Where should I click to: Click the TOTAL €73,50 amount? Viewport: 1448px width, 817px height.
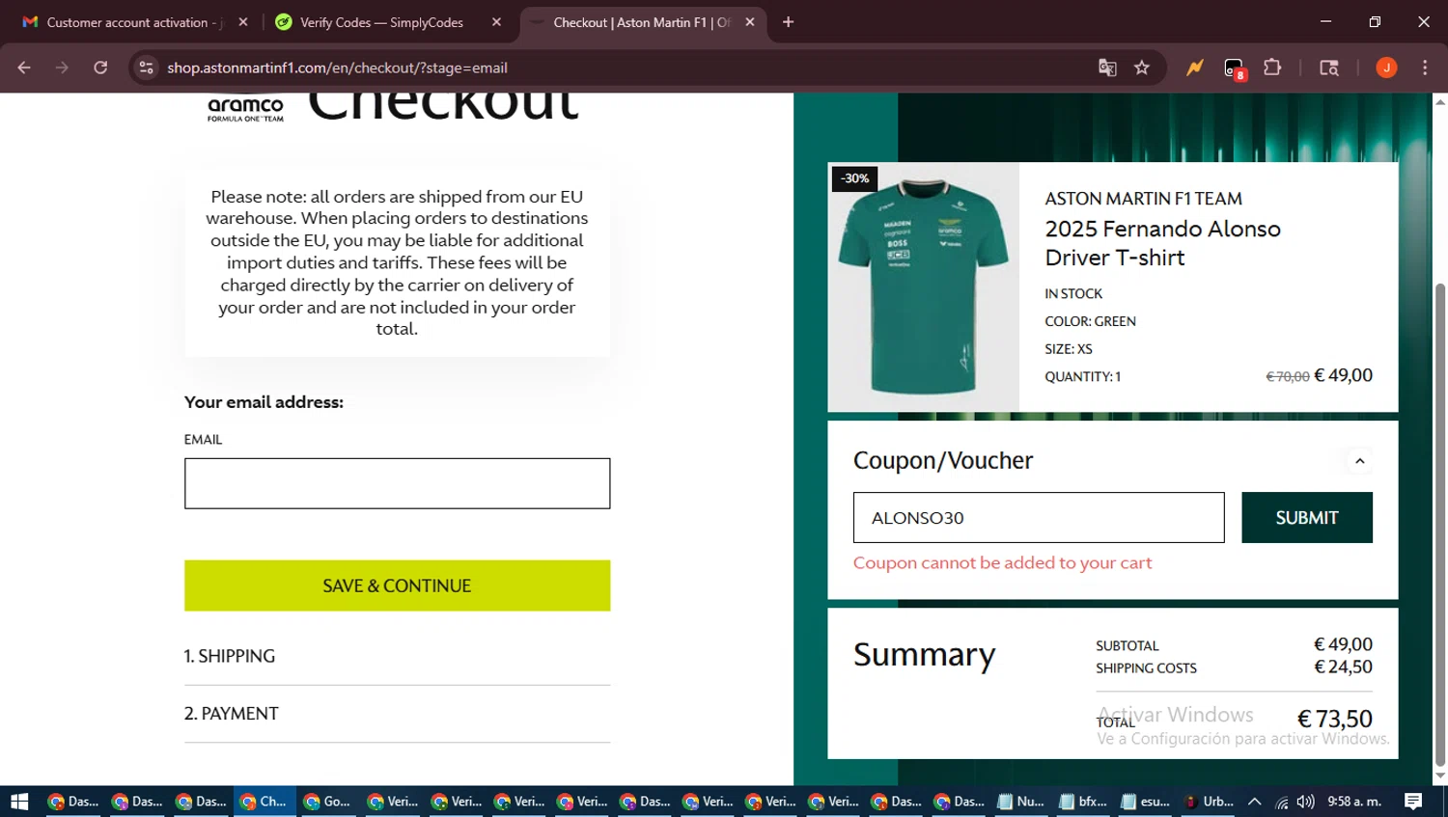point(1334,720)
